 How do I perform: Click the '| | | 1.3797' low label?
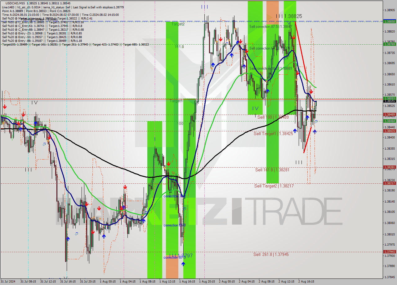[x=181, y=256]
